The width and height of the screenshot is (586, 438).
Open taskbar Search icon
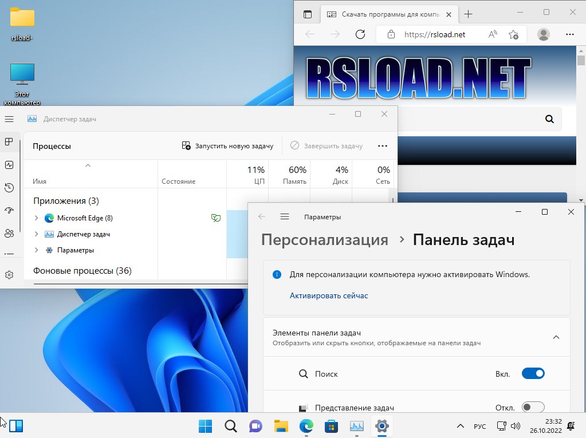point(231,425)
